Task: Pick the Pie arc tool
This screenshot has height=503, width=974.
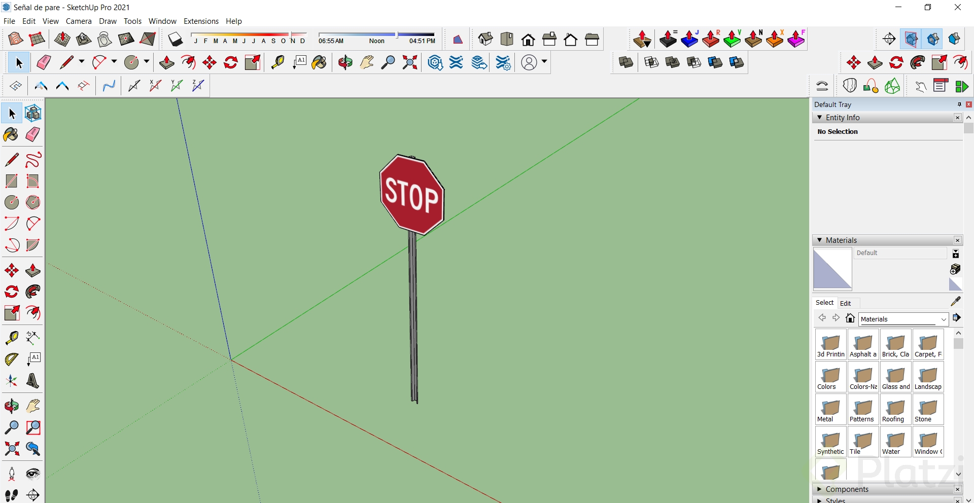Action: [33, 245]
